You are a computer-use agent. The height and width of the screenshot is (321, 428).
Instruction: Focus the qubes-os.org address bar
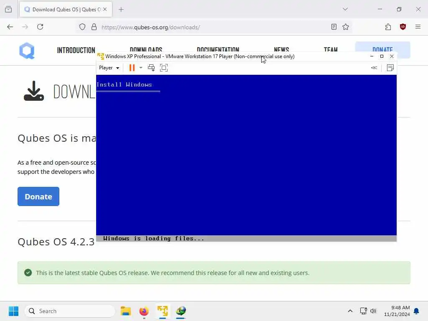coord(213,27)
